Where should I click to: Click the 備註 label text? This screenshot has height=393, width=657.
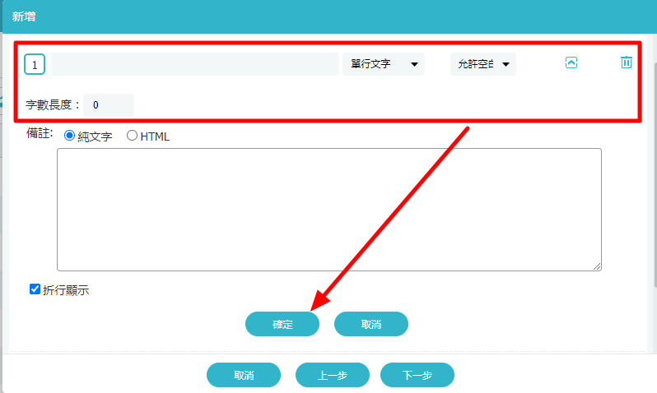click(x=39, y=134)
